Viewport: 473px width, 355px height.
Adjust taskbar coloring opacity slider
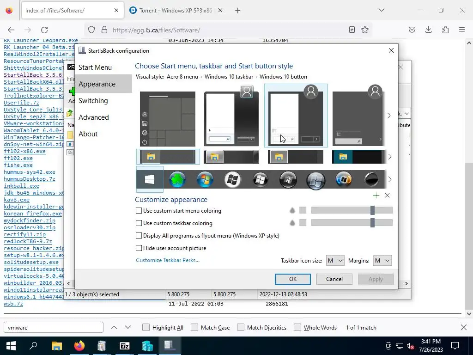352,223
